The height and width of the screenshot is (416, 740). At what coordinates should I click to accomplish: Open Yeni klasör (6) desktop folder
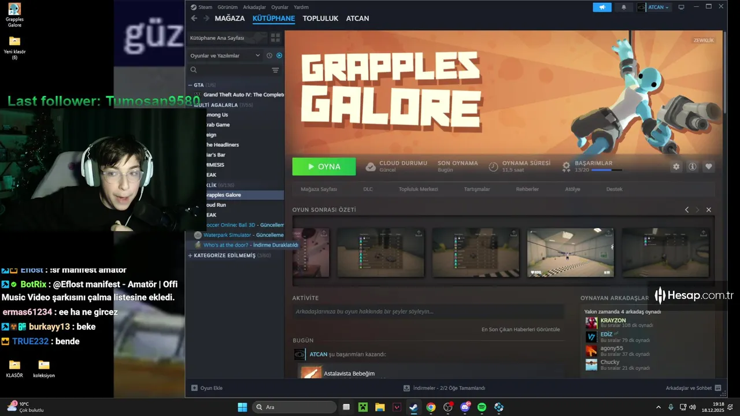(14, 48)
